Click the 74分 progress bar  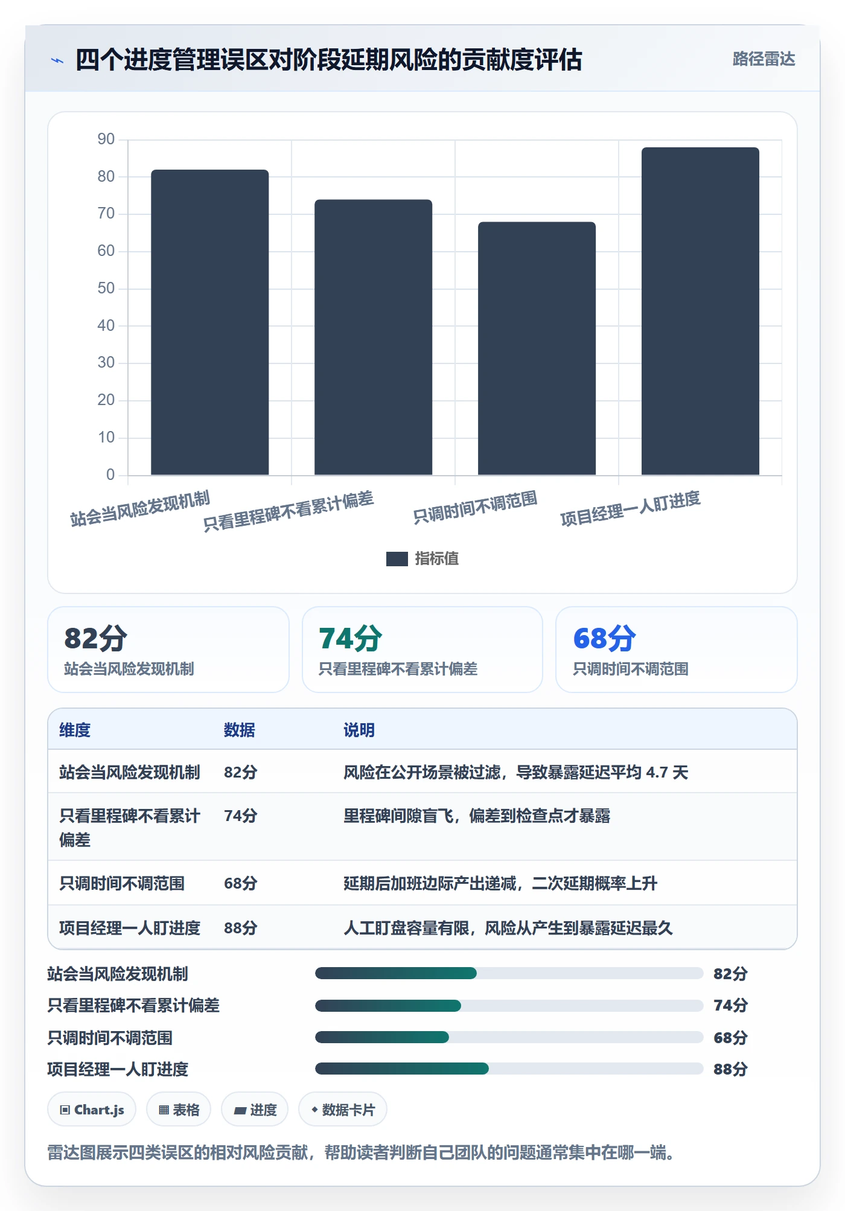509,1005
